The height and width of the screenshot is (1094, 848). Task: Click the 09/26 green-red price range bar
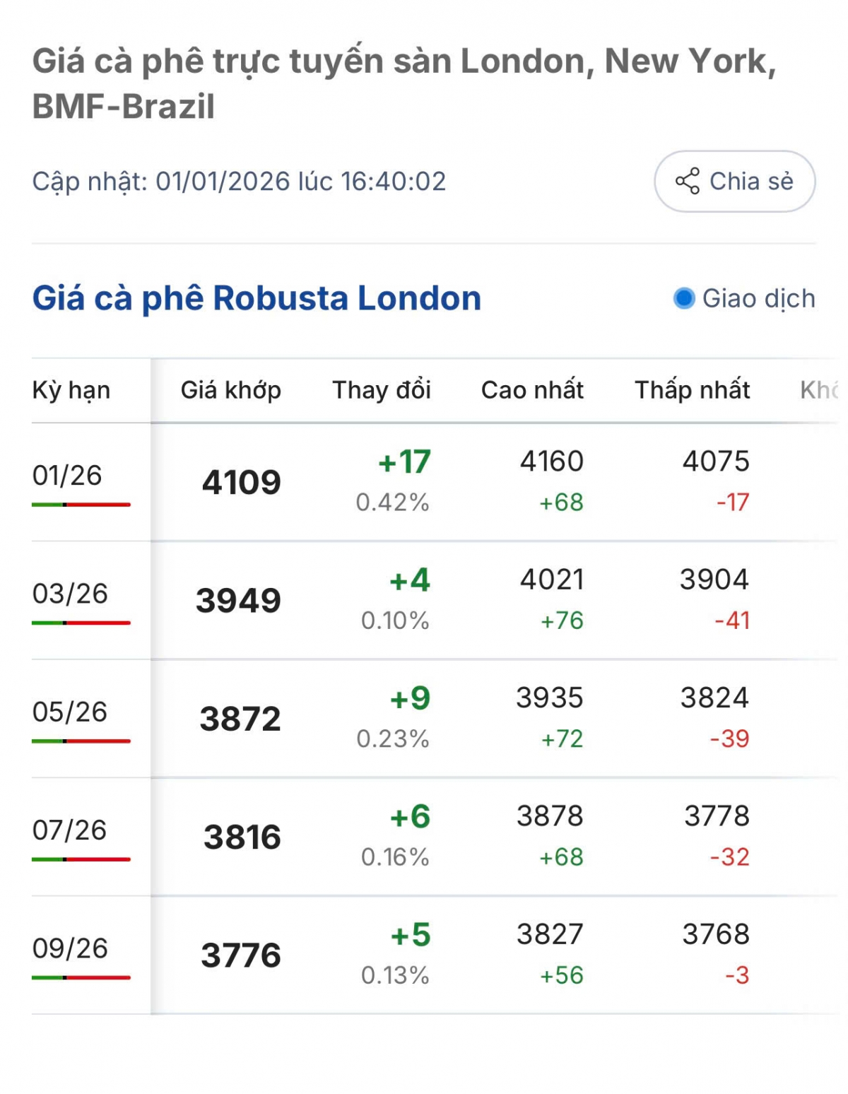pos(81,977)
